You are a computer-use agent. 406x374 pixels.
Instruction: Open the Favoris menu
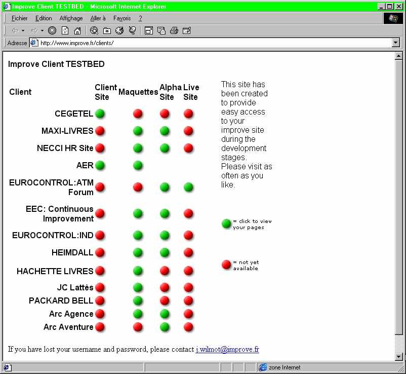(x=122, y=18)
